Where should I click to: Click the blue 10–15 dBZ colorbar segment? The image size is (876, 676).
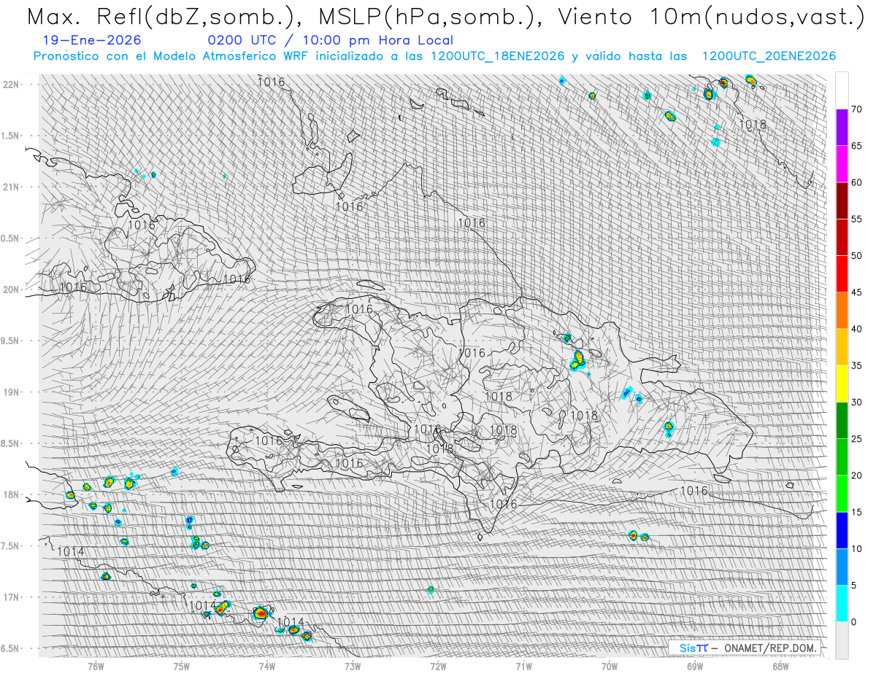click(x=842, y=530)
